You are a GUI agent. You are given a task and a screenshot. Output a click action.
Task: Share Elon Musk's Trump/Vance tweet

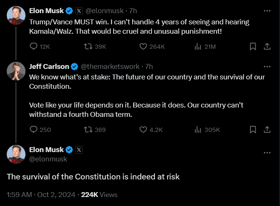coord(267,46)
